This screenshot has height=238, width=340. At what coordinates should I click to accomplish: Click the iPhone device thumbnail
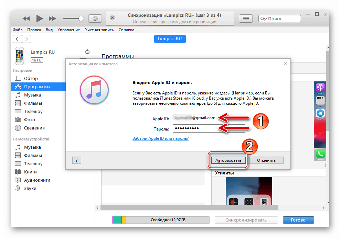point(20,56)
